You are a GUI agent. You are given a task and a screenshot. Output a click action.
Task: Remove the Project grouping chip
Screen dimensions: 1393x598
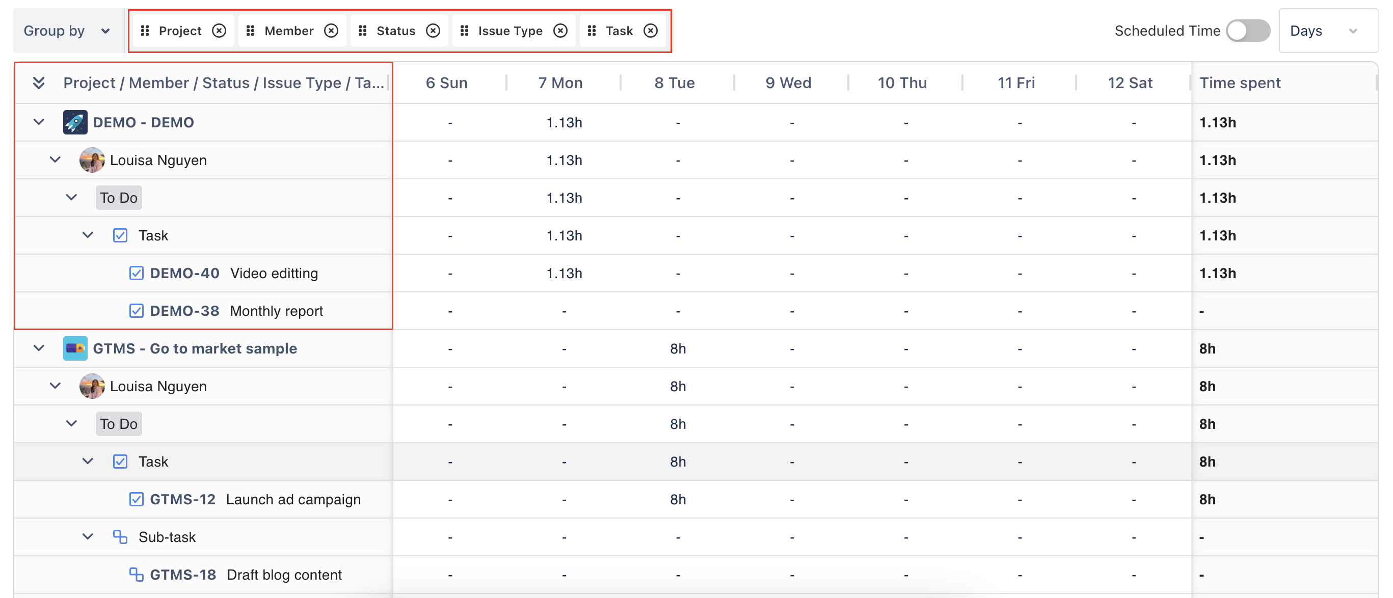point(219,31)
